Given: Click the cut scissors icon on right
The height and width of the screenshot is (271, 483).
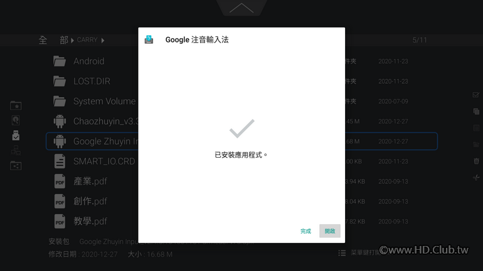Looking at the screenshot, I should [x=476, y=177].
